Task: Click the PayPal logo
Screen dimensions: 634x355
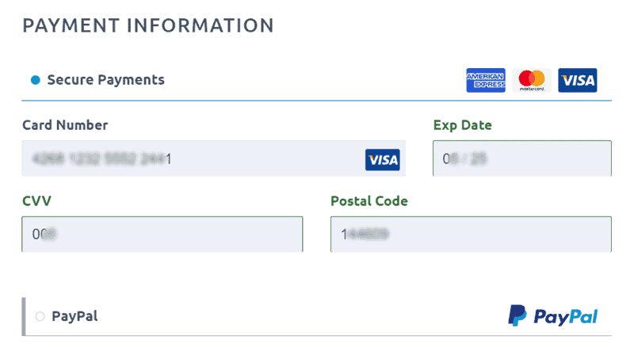Action: (553, 316)
